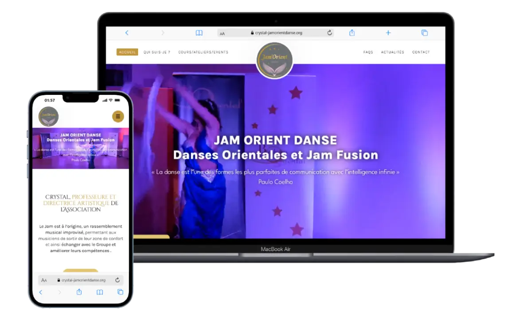Click the share icon in laptop Safari toolbar

352,33
